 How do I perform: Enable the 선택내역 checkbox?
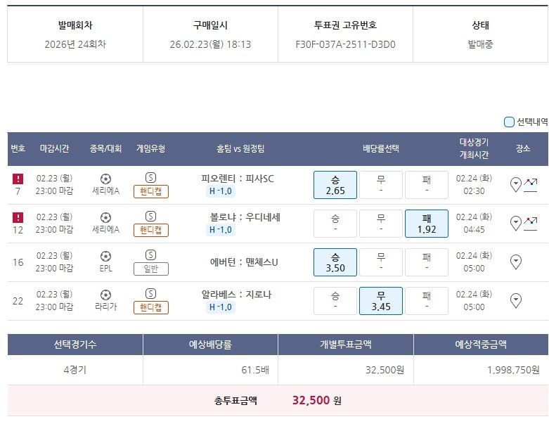point(510,122)
